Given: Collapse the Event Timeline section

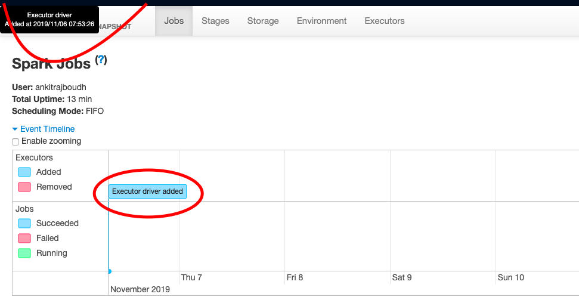Looking at the screenshot, I should (43, 129).
